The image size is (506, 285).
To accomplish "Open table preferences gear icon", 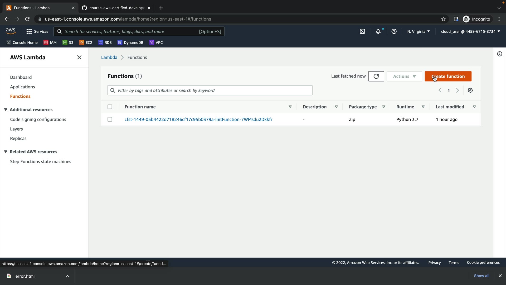I will tap(470, 90).
